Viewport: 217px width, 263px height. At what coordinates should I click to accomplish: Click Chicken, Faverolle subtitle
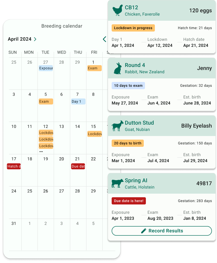click(x=142, y=14)
